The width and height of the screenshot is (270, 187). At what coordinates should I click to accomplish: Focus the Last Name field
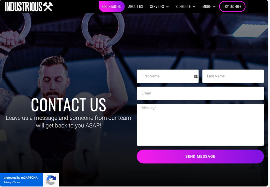(233, 76)
